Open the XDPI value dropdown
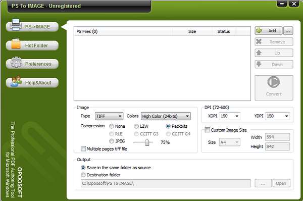The width and height of the screenshot is (303, 201). coord(230,116)
